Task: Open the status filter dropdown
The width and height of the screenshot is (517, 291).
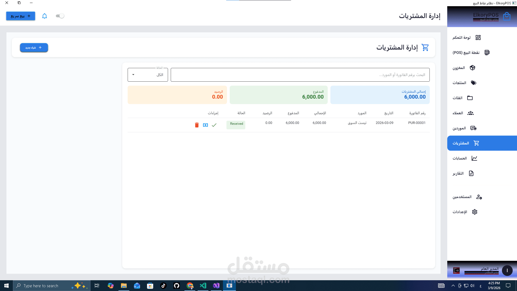Action: coord(148,75)
